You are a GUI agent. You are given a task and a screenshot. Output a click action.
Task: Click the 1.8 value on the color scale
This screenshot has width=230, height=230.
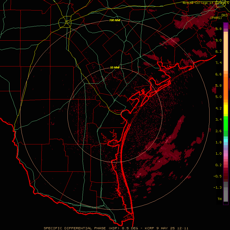pos(218,142)
